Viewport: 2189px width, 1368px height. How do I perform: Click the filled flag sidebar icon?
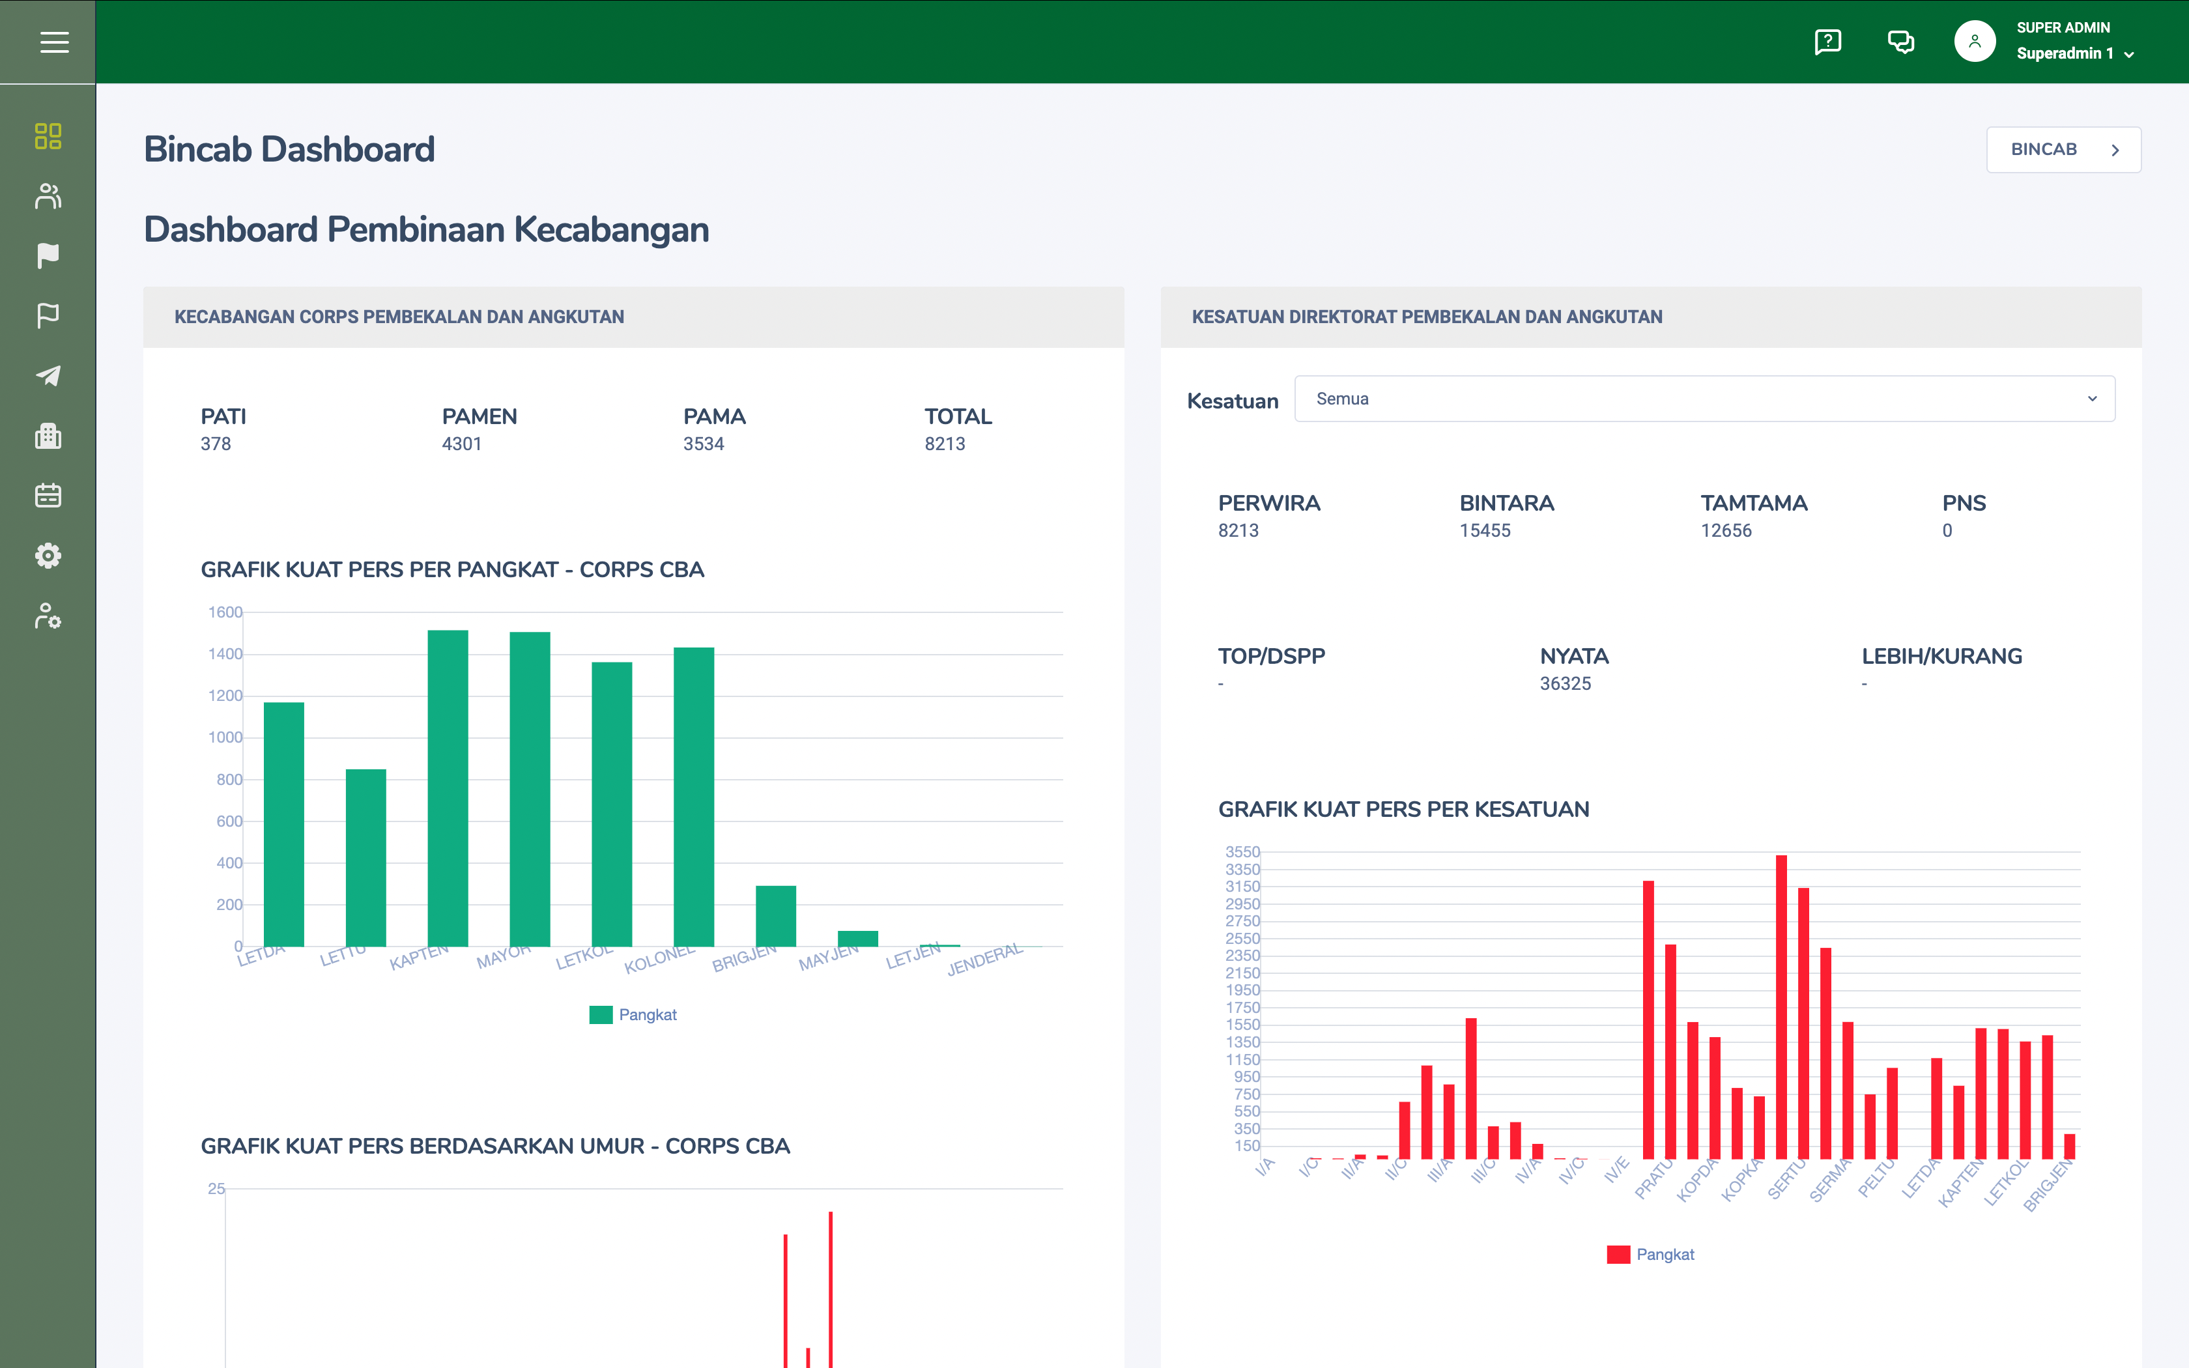48,256
